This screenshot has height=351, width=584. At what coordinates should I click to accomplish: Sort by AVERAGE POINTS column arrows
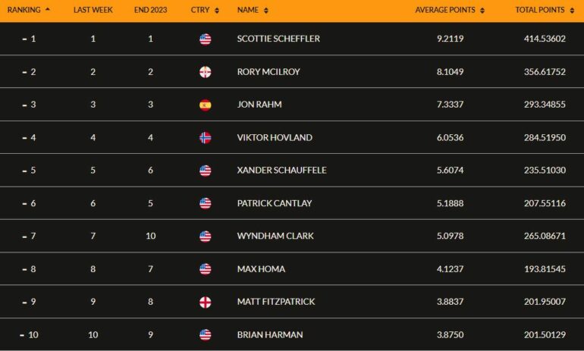coord(482,11)
